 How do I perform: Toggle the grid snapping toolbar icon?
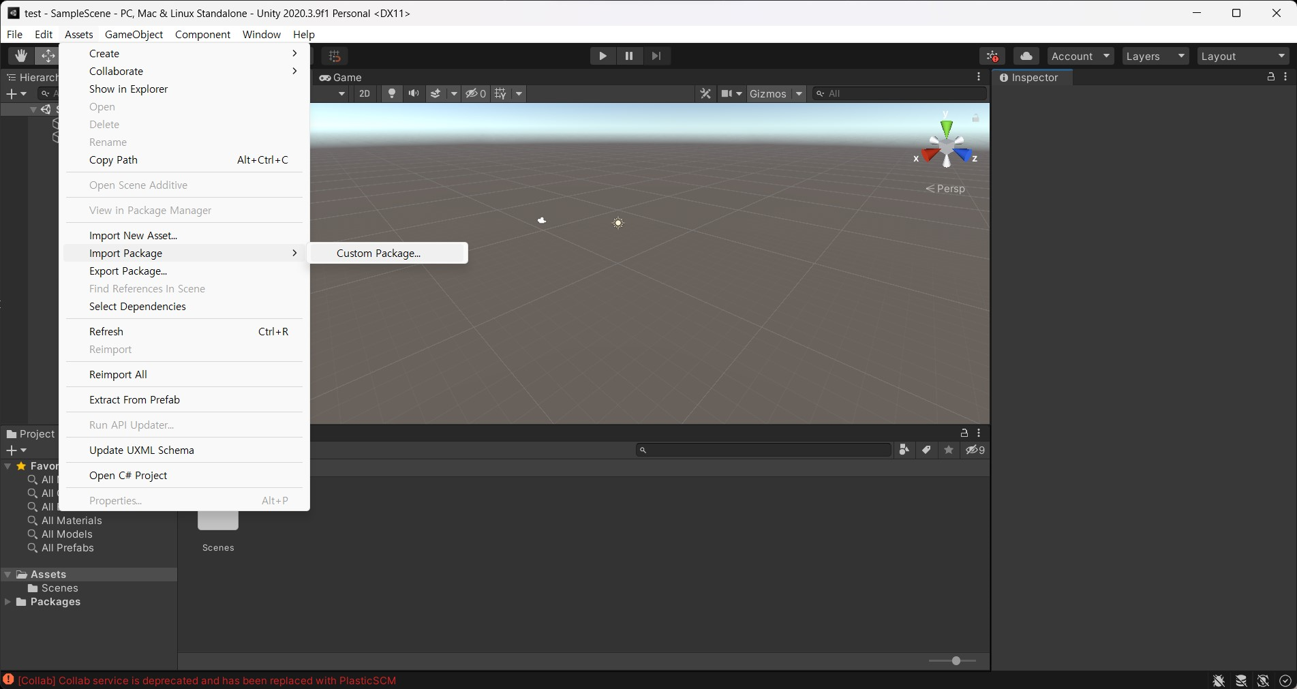(x=335, y=56)
